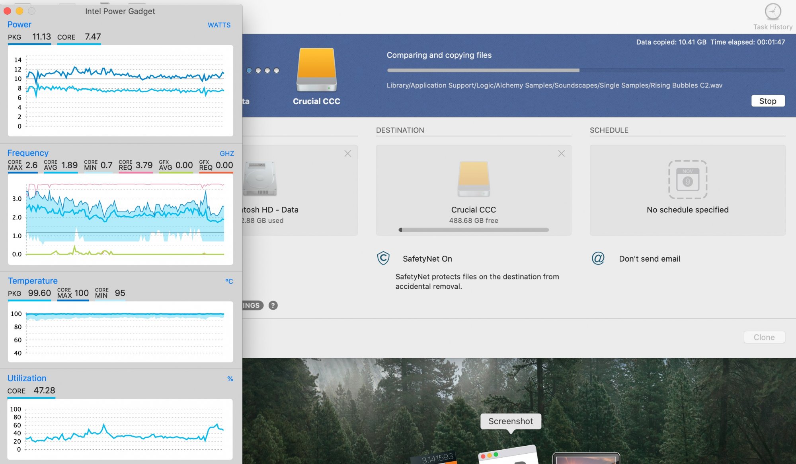Click the Macintosh HD source disk icon
796x464 pixels.
[260, 179]
